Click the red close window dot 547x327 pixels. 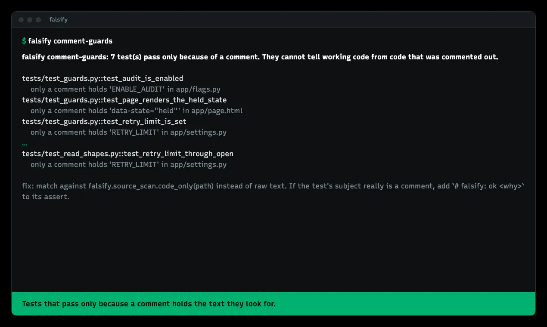click(x=21, y=20)
